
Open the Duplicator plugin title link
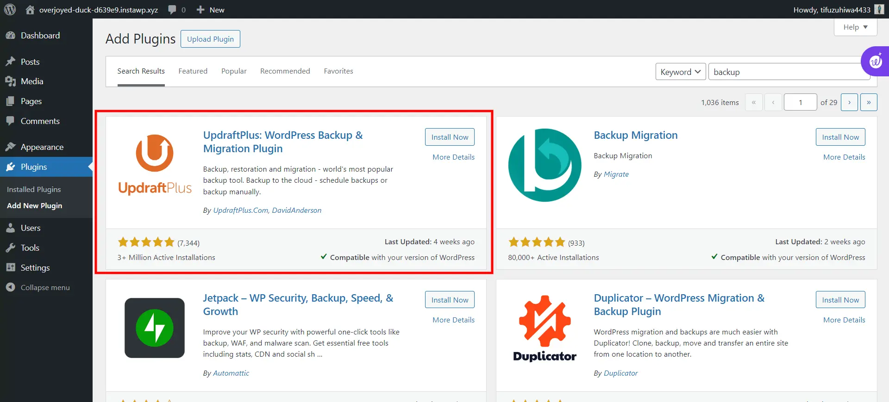click(x=679, y=305)
